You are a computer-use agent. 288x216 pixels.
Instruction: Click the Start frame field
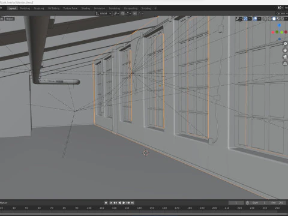(259, 203)
